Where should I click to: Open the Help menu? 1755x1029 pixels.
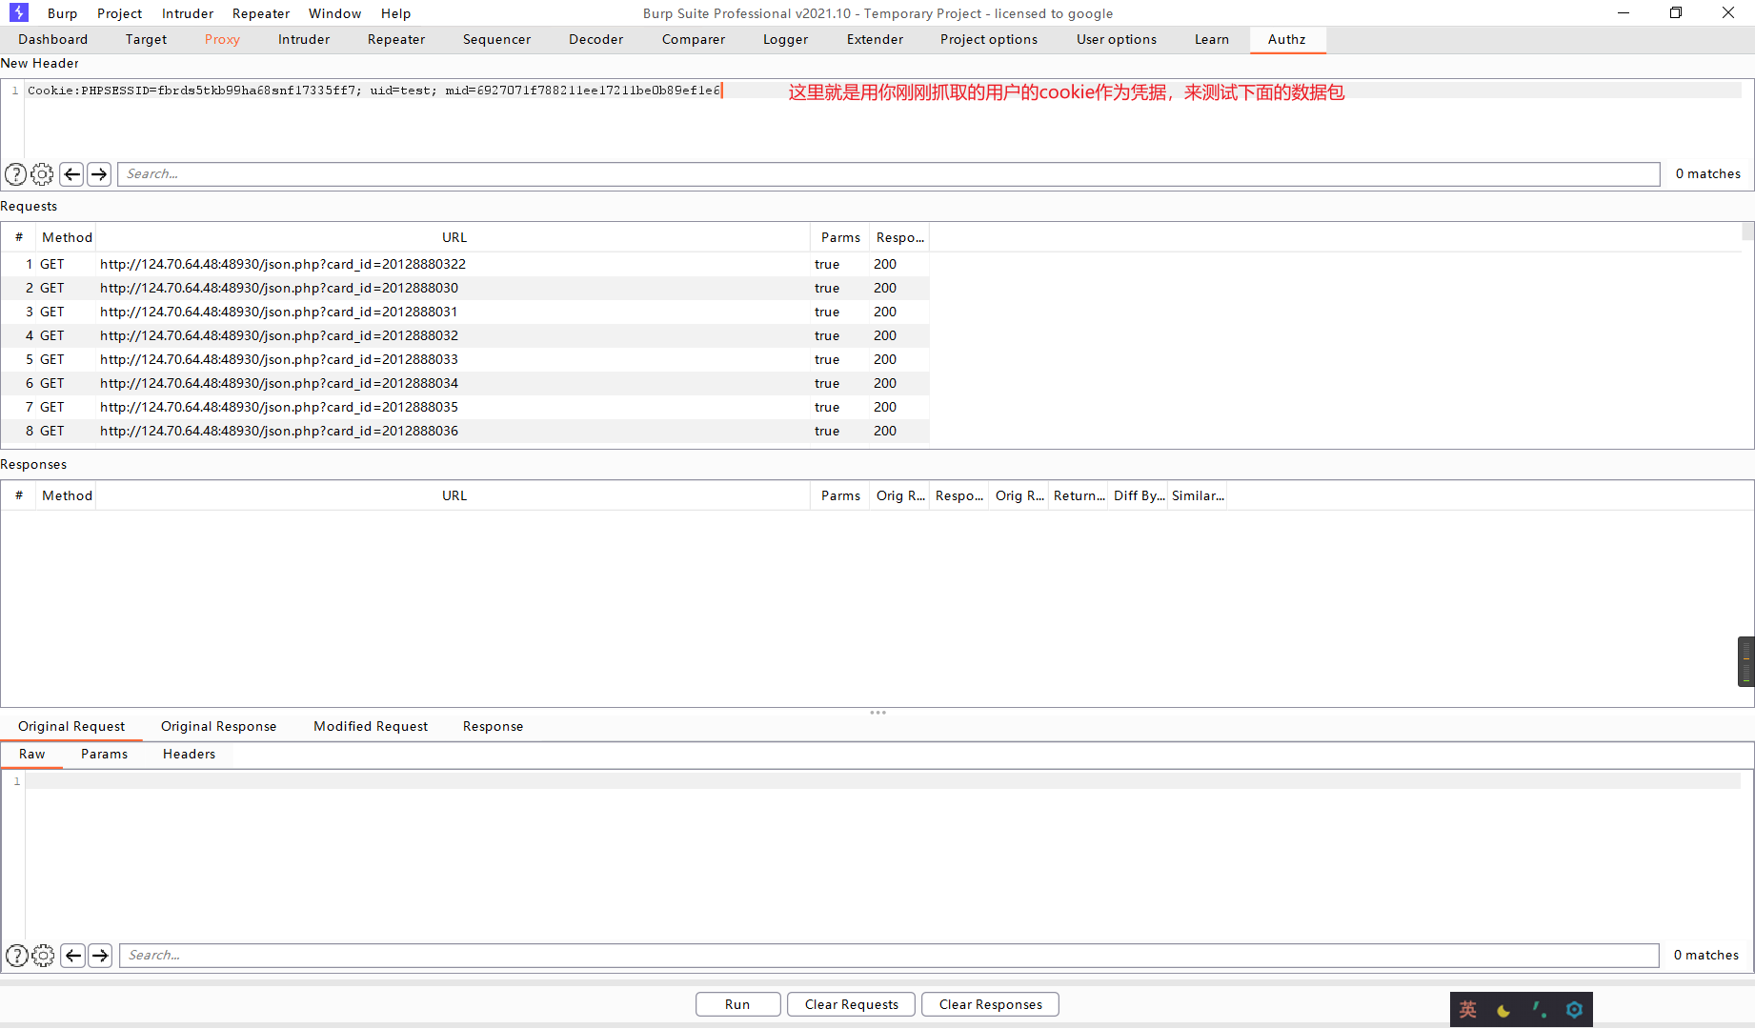396,13
